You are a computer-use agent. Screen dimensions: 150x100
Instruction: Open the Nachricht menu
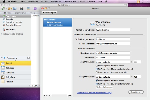pyautogui.click(x=56, y=2)
